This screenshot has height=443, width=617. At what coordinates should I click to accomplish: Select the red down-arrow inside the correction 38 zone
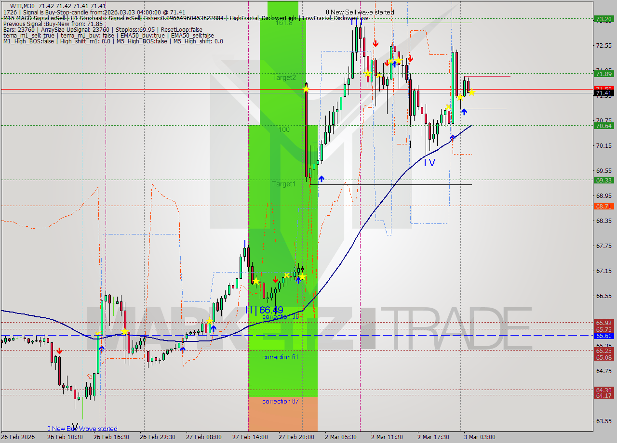tap(275, 279)
